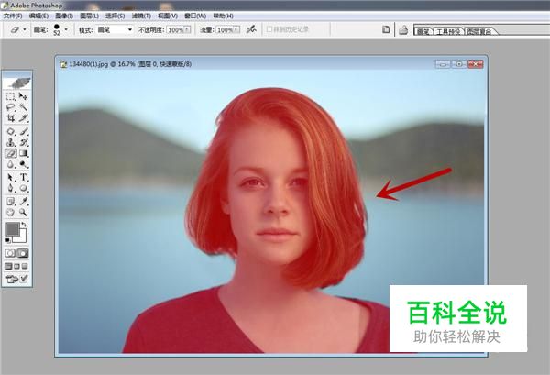The image size is (550, 375).
Task: Close the 134480(1).jpg document window
Action: [x=476, y=64]
